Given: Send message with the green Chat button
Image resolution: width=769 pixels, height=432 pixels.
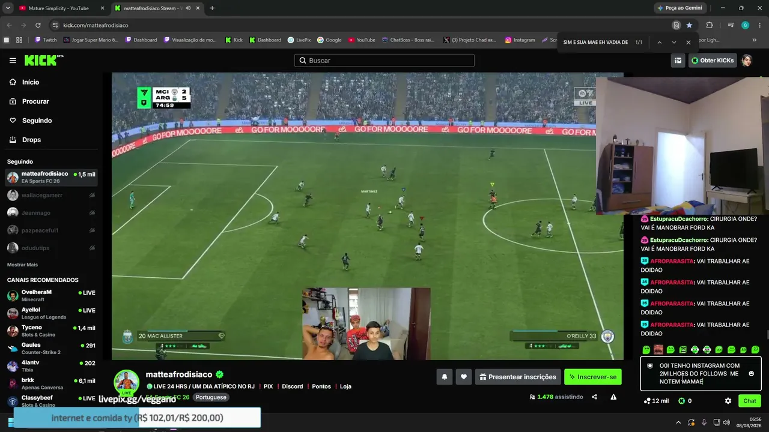Looking at the screenshot, I should tap(750, 401).
